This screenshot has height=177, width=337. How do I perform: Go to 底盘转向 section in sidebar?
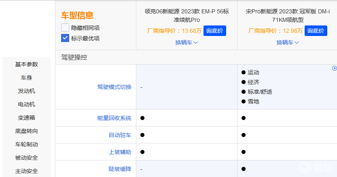point(26,131)
